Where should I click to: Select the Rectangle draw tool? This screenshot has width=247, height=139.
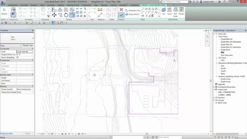[x=146, y=9]
